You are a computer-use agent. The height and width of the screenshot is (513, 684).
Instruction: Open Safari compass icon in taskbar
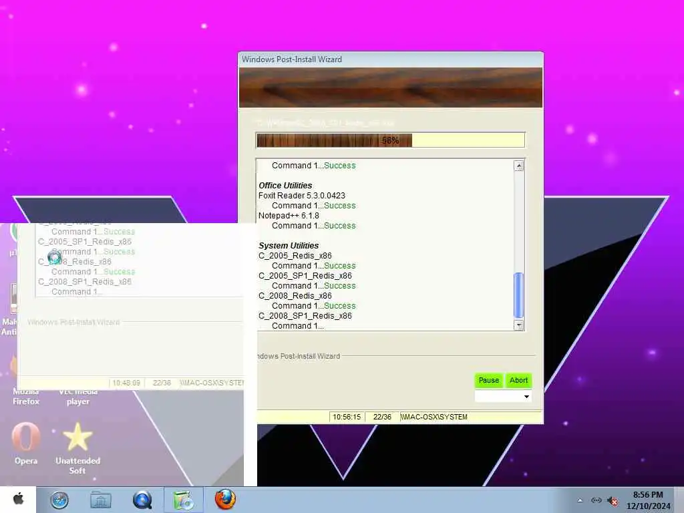[x=59, y=500]
